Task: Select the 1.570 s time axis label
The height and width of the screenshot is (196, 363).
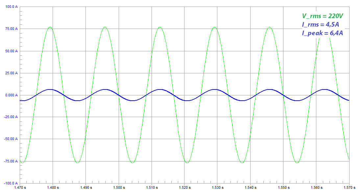Action: coord(349,188)
